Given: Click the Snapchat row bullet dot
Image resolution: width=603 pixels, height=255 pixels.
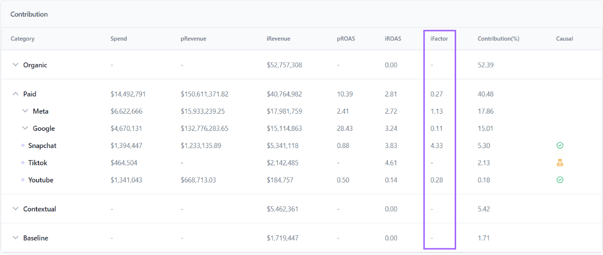Looking at the screenshot, I should 23,146.
